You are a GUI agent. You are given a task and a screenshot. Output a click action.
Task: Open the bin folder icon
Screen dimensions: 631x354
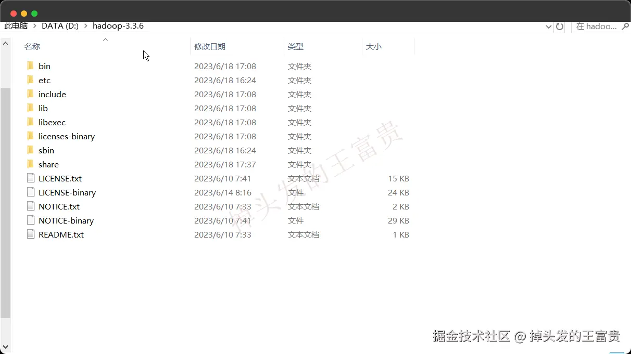30,66
